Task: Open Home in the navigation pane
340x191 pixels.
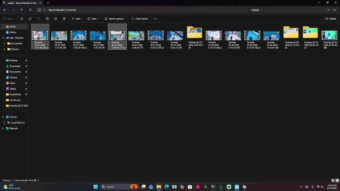Action: (x=14, y=27)
